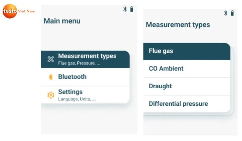Click battery indicator on Main menu screen
Image resolution: width=242 pixels, height=141 pixels.
(x=131, y=9)
